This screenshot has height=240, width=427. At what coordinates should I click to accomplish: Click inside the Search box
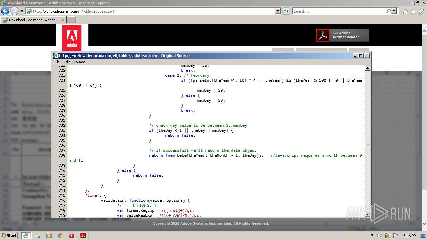coord(339,11)
